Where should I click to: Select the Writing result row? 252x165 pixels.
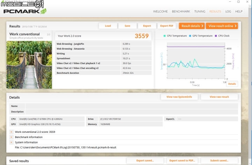pyautogui.click(x=103, y=53)
